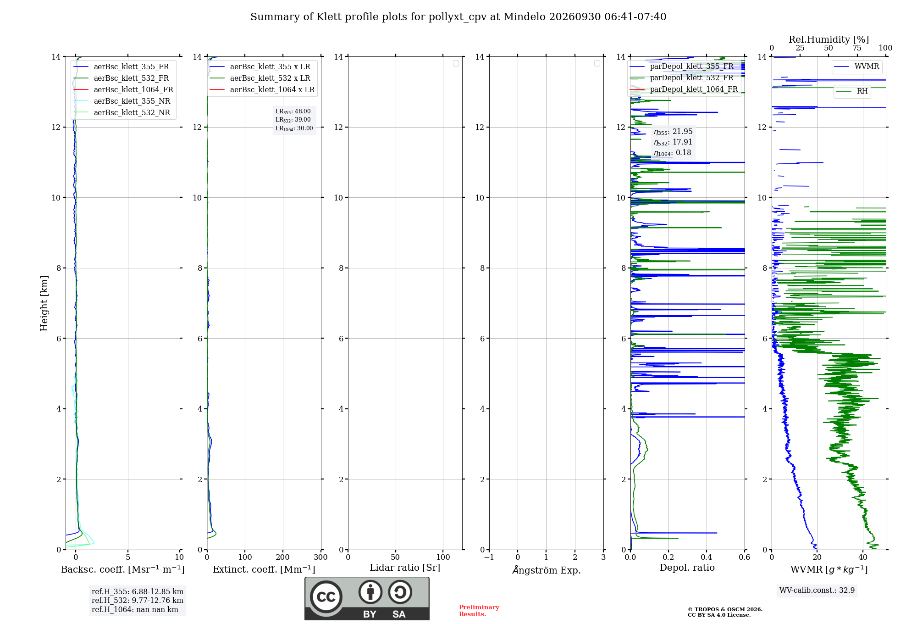The image size is (917, 624).
Task: Click the BY attribution person icon
Action: (x=370, y=592)
